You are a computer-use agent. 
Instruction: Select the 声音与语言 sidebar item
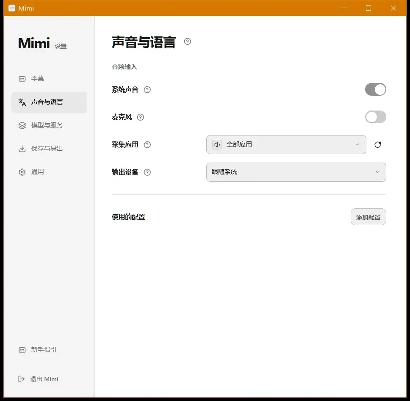49,102
